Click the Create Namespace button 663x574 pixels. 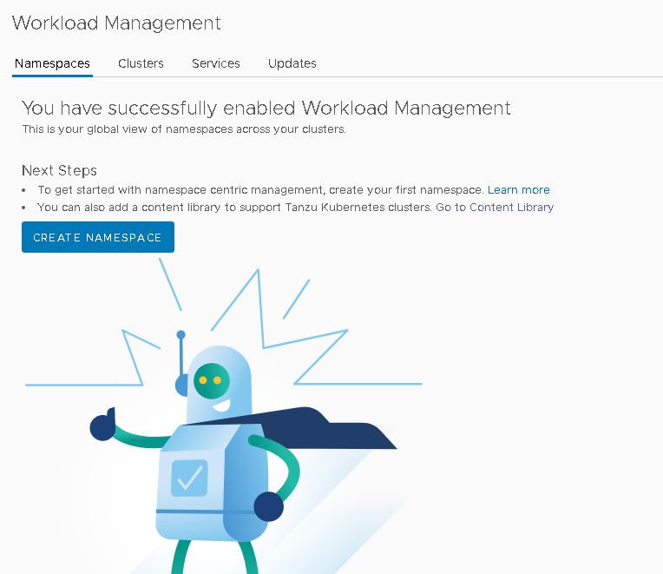pos(97,237)
